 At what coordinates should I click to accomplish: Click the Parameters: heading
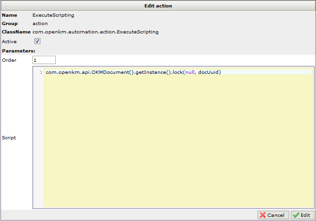(19, 51)
